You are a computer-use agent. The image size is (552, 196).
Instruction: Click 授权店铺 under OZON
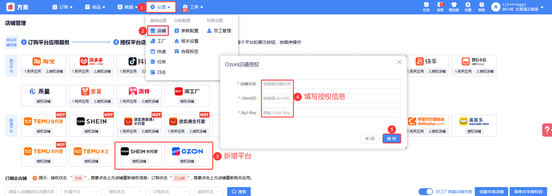(x=187, y=161)
